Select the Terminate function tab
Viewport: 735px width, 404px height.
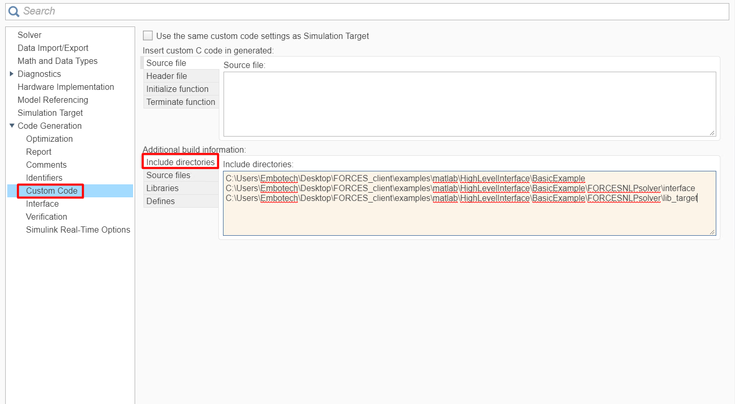(x=180, y=102)
